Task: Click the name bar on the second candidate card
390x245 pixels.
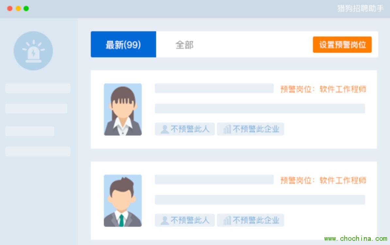Action: (x=214, y=180)
